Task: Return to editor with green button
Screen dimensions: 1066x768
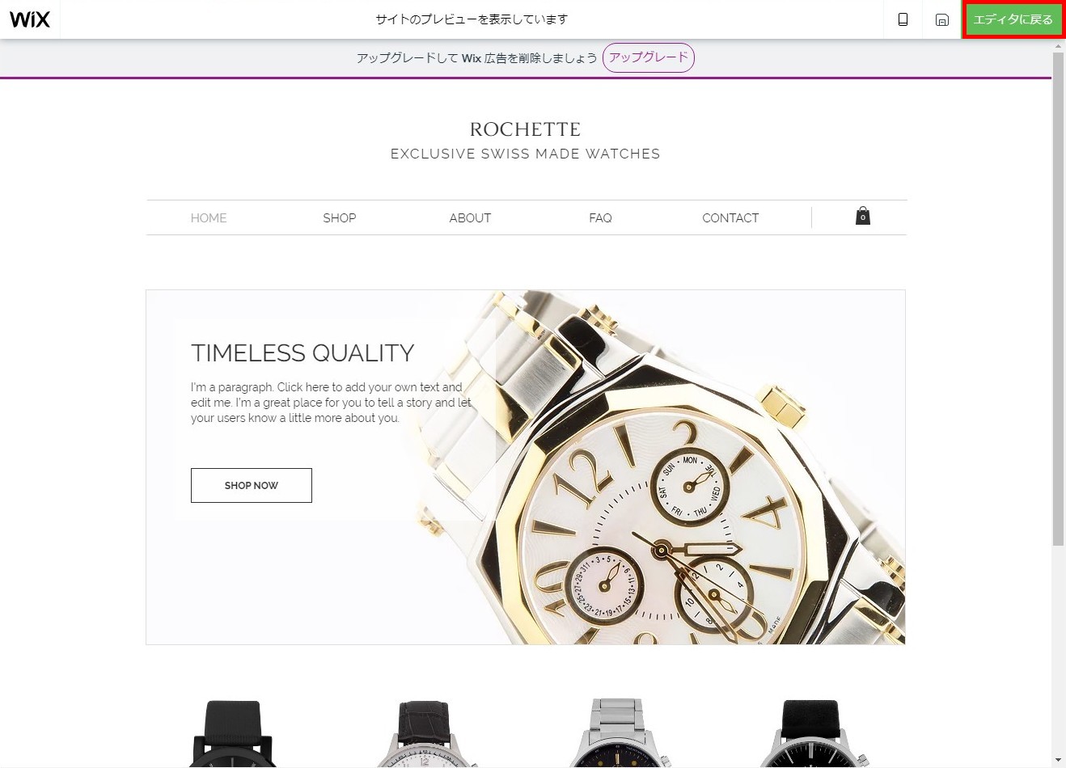Action: 1013,19
